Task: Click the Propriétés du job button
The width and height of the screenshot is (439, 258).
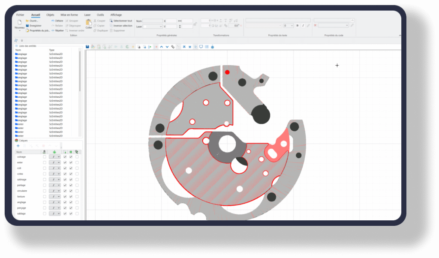Action: (38, 30)
